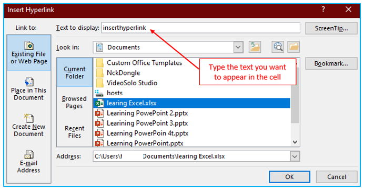Click folder icon beside Custom Office Templates

point(99,63)
